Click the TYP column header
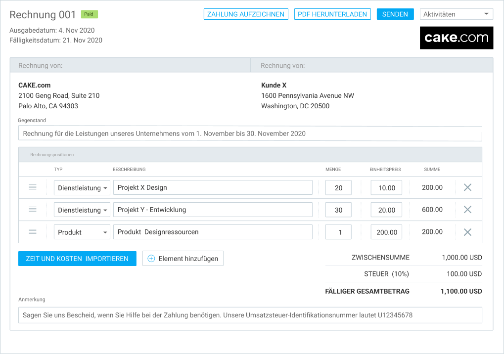 point(58,170)
